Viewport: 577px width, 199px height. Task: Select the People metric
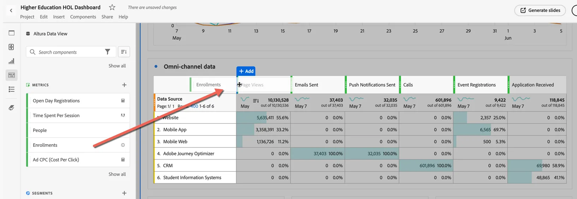coord(78,130)
